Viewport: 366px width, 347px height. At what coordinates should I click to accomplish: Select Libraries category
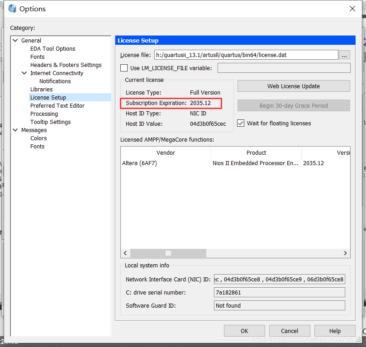coord(42,90)
